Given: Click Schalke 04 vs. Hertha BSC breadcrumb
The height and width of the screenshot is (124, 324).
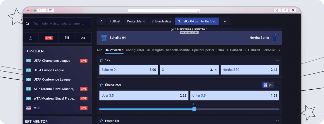Looking at the screenshot, I should coord(197,21).
